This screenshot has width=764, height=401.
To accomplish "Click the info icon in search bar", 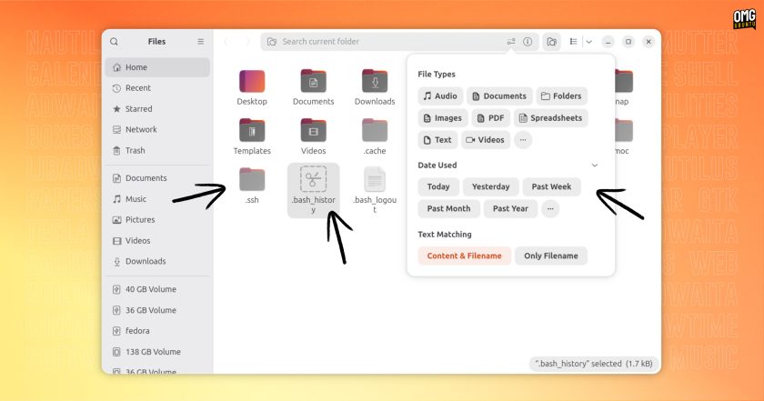I will [528, 42].
